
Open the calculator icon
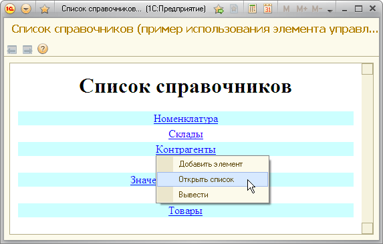click(x=252, y=9)
